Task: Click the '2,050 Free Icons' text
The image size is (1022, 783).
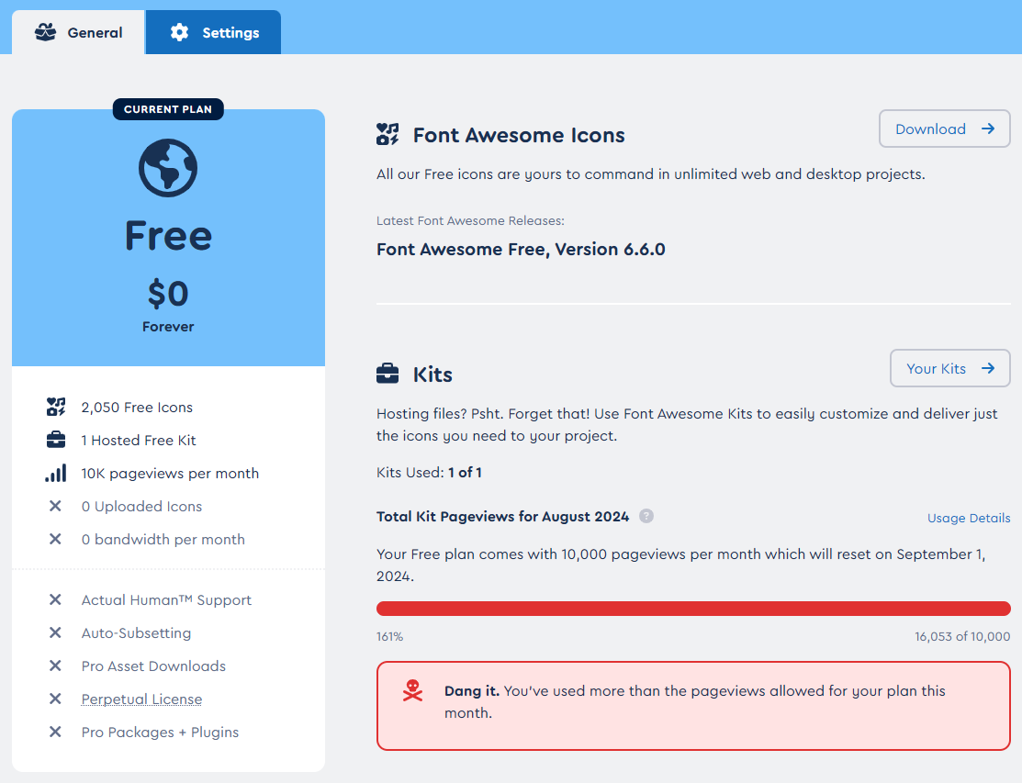Action: pyautogui.click(x=137, y=408)
